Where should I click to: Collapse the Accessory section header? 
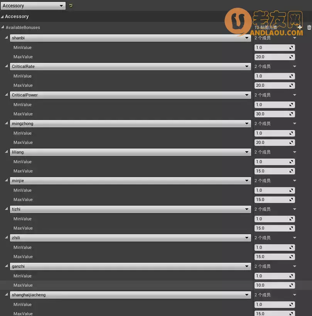coord(2,17)
